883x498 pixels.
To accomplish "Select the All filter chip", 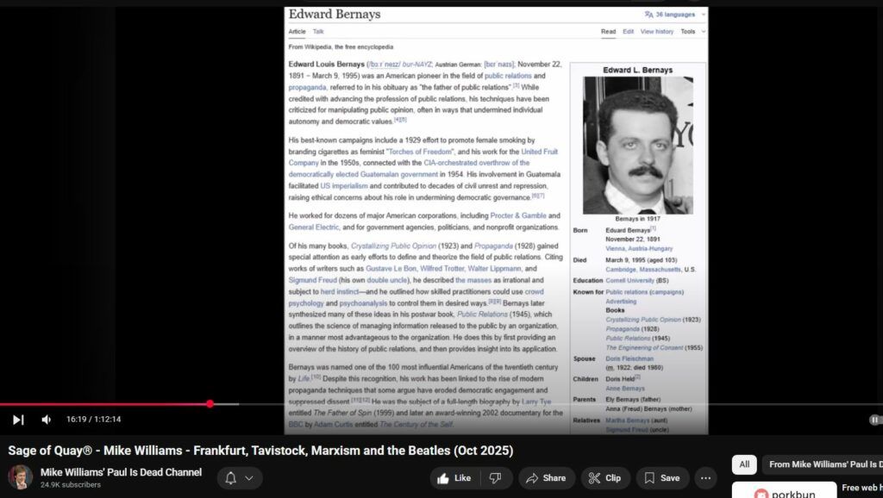I will point(744,464).
